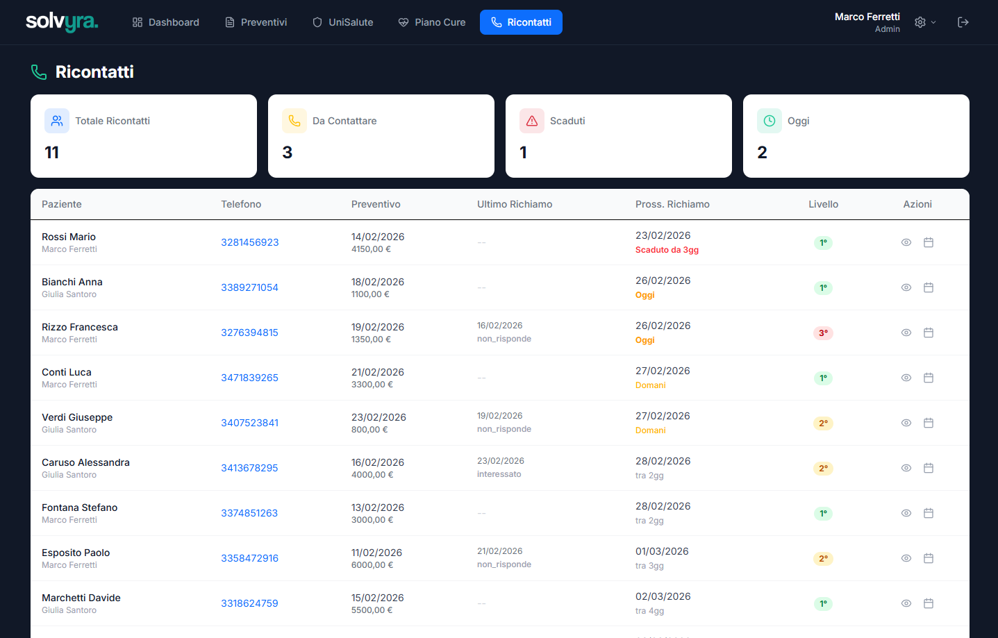
Task: Click the users icon on Totale Ricontatti card
Action: (x=57, y=121)
